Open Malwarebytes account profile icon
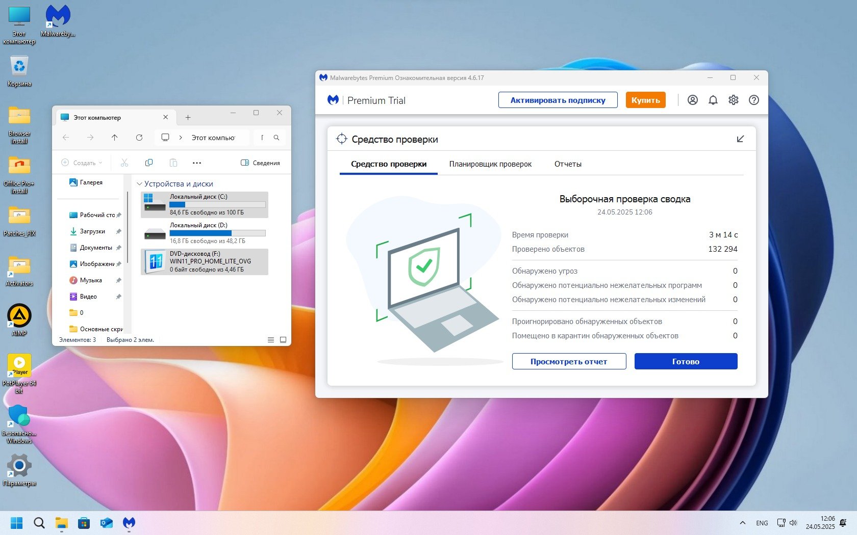Screen dimensions: 857x535 tap(692, 100)
